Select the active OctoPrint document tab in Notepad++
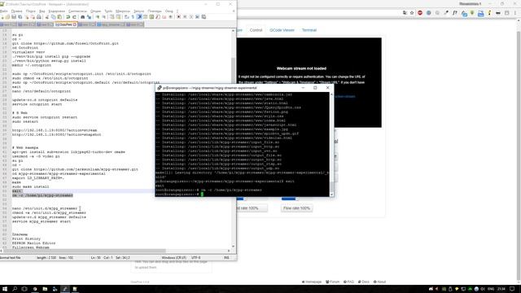Image resolution: width=521 pixels, height=293 pixels. coord(66,24)
